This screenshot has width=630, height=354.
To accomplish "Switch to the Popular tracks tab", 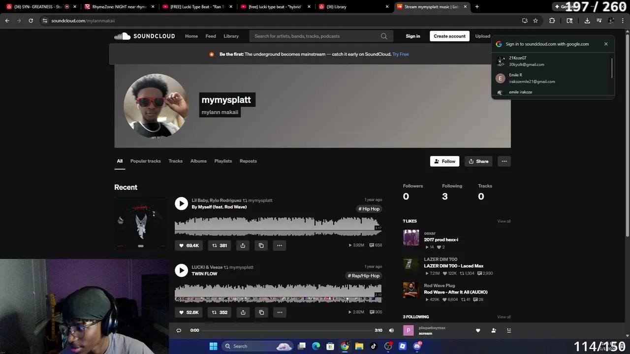I will pos(146,161).
